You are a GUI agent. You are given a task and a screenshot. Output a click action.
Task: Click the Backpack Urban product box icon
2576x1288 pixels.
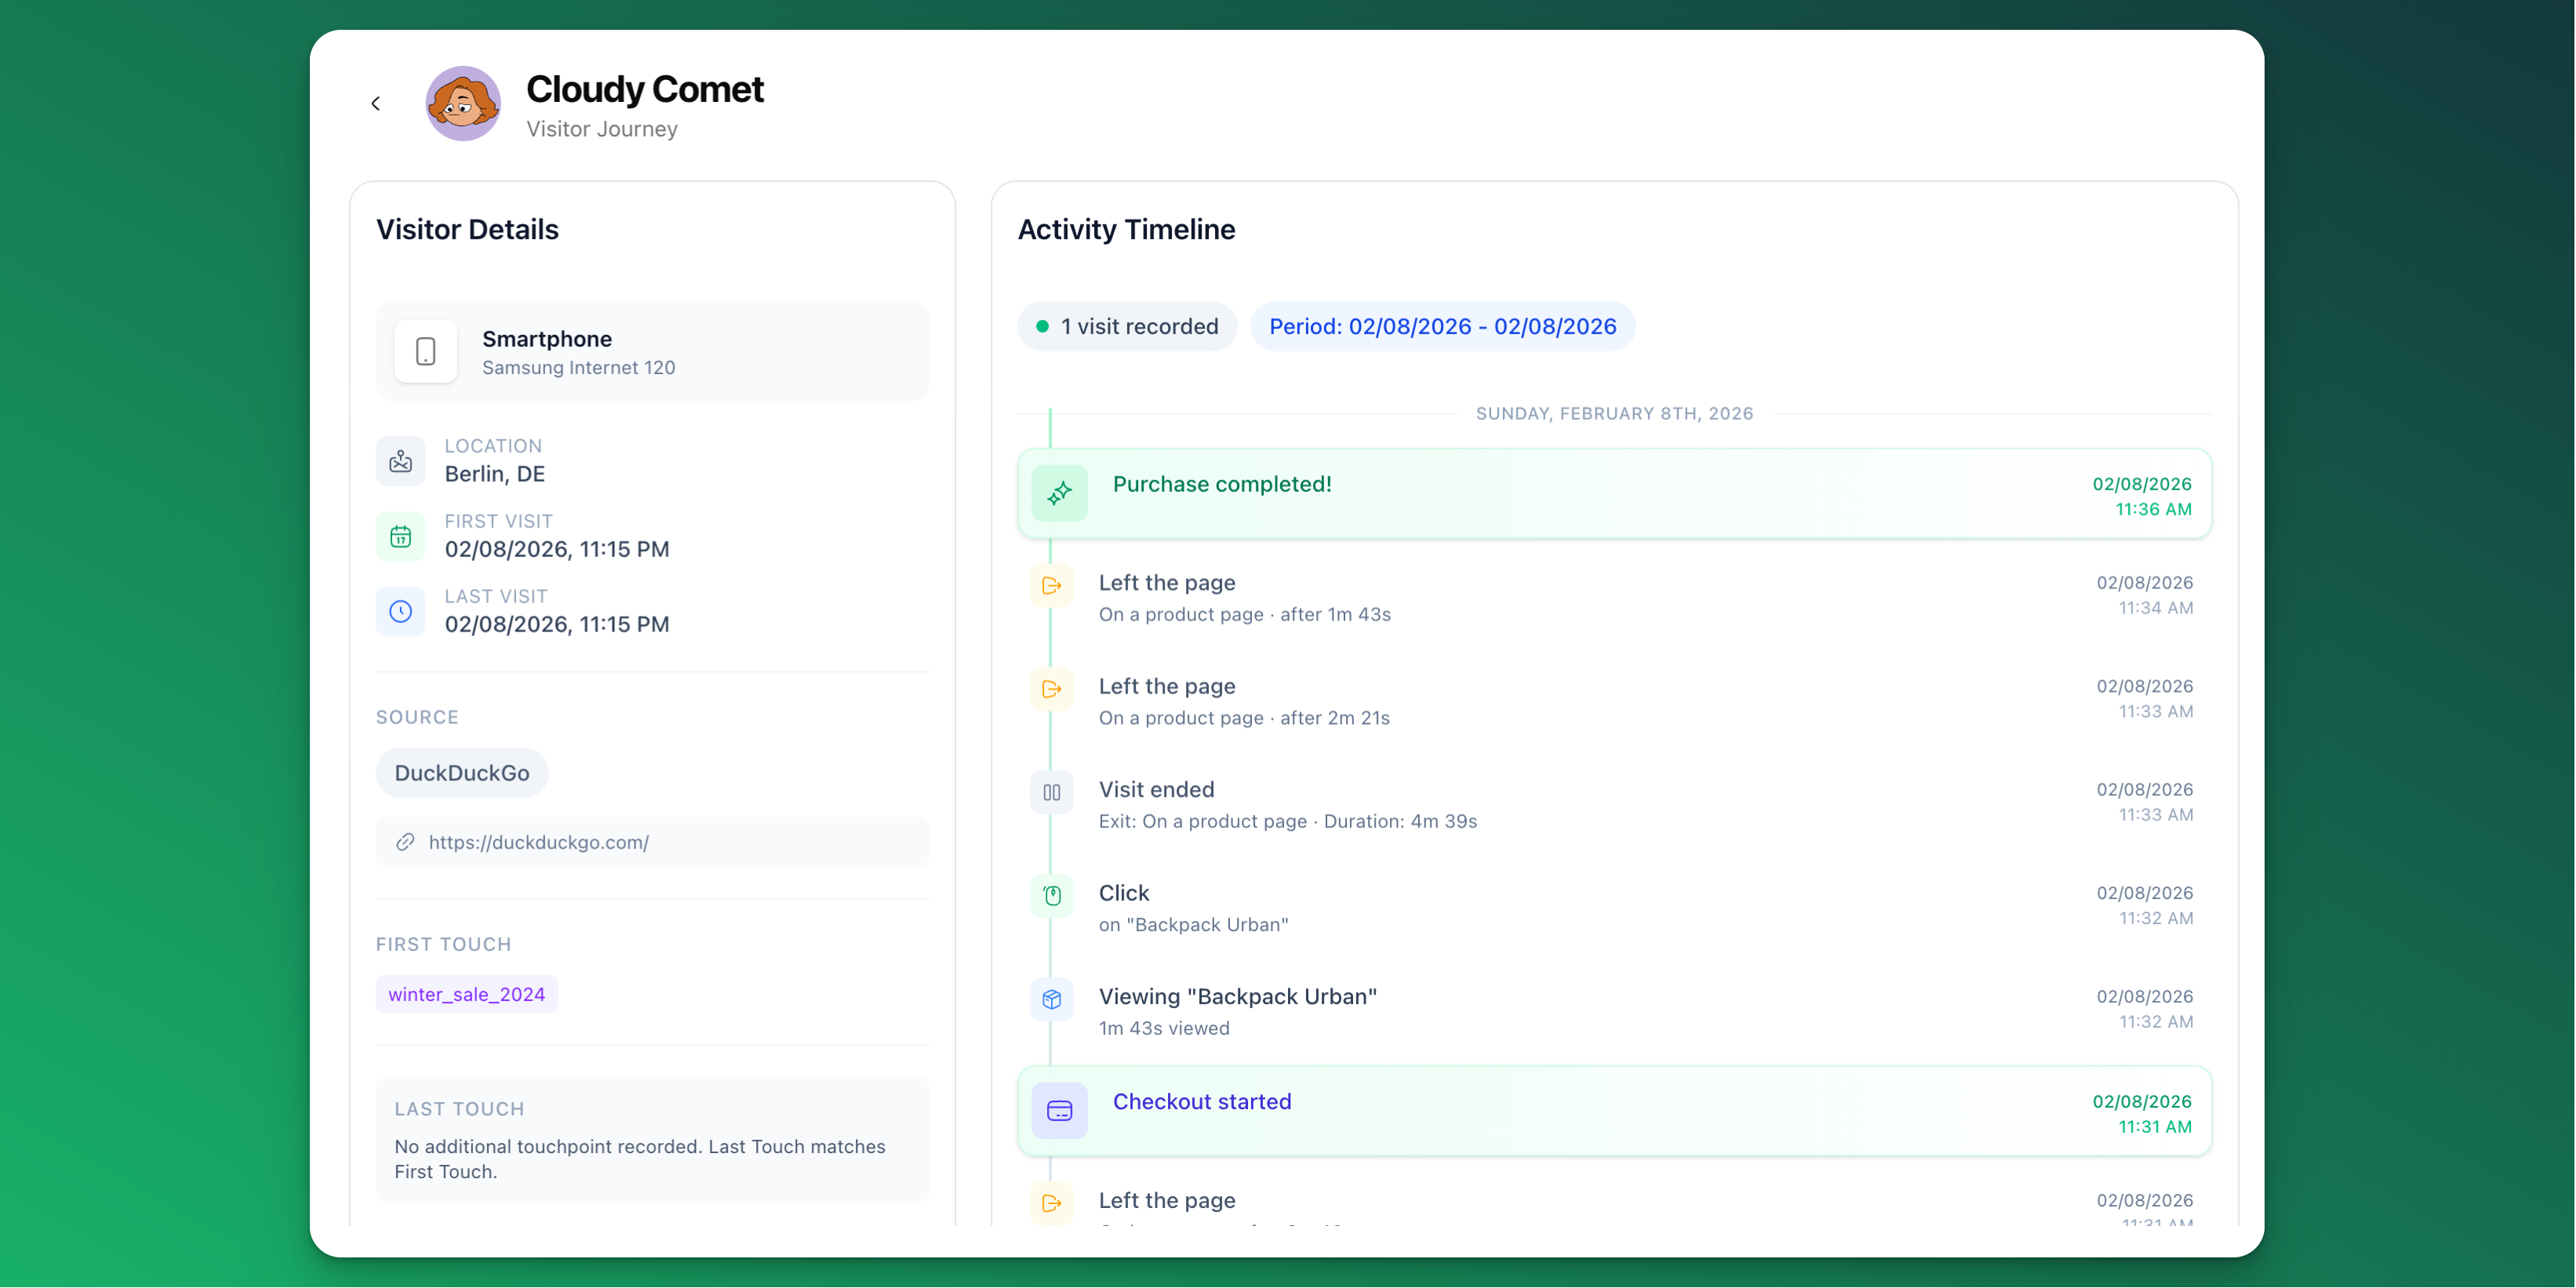[x=1051, y=998]
